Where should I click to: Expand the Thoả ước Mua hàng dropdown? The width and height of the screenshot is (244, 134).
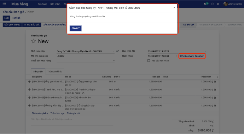114,61
